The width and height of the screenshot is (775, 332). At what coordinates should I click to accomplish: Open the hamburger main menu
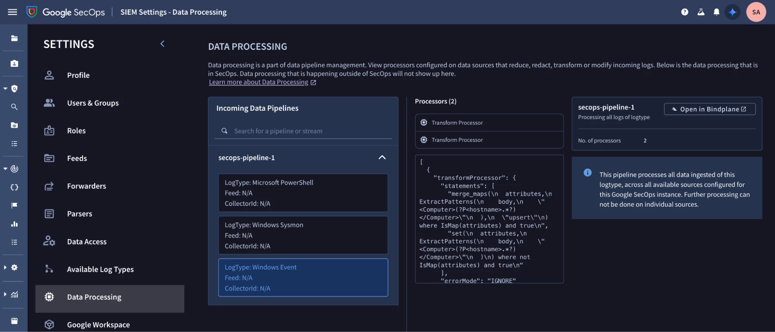tap(12, 12)
